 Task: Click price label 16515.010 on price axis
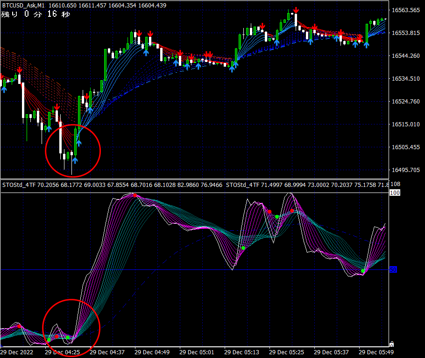(406, 124)
